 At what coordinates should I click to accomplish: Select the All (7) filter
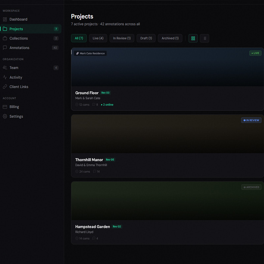[79, 38]
